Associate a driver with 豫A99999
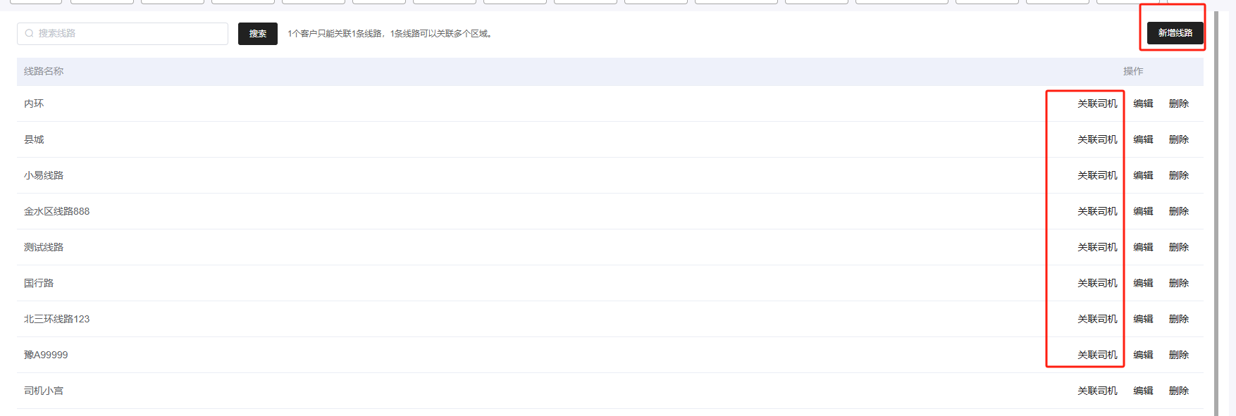This screenshot has width=1236, height=416. point(1096,355)
